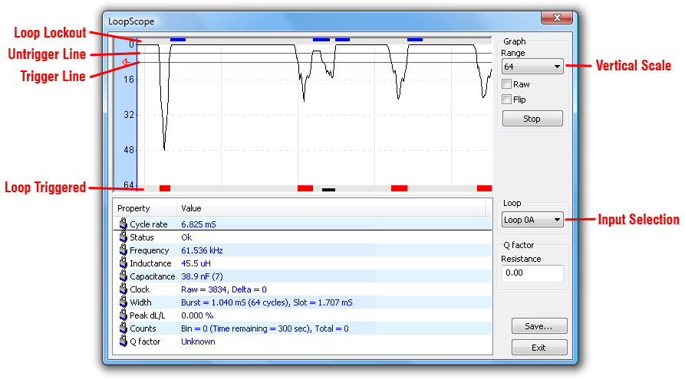
Task: Select the Q factor value Unknown
Action: point(198,342)
